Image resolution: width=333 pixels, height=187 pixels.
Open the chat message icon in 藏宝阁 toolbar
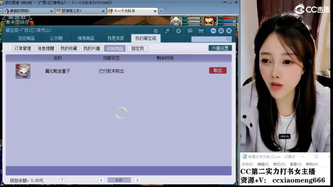(190, 31)
